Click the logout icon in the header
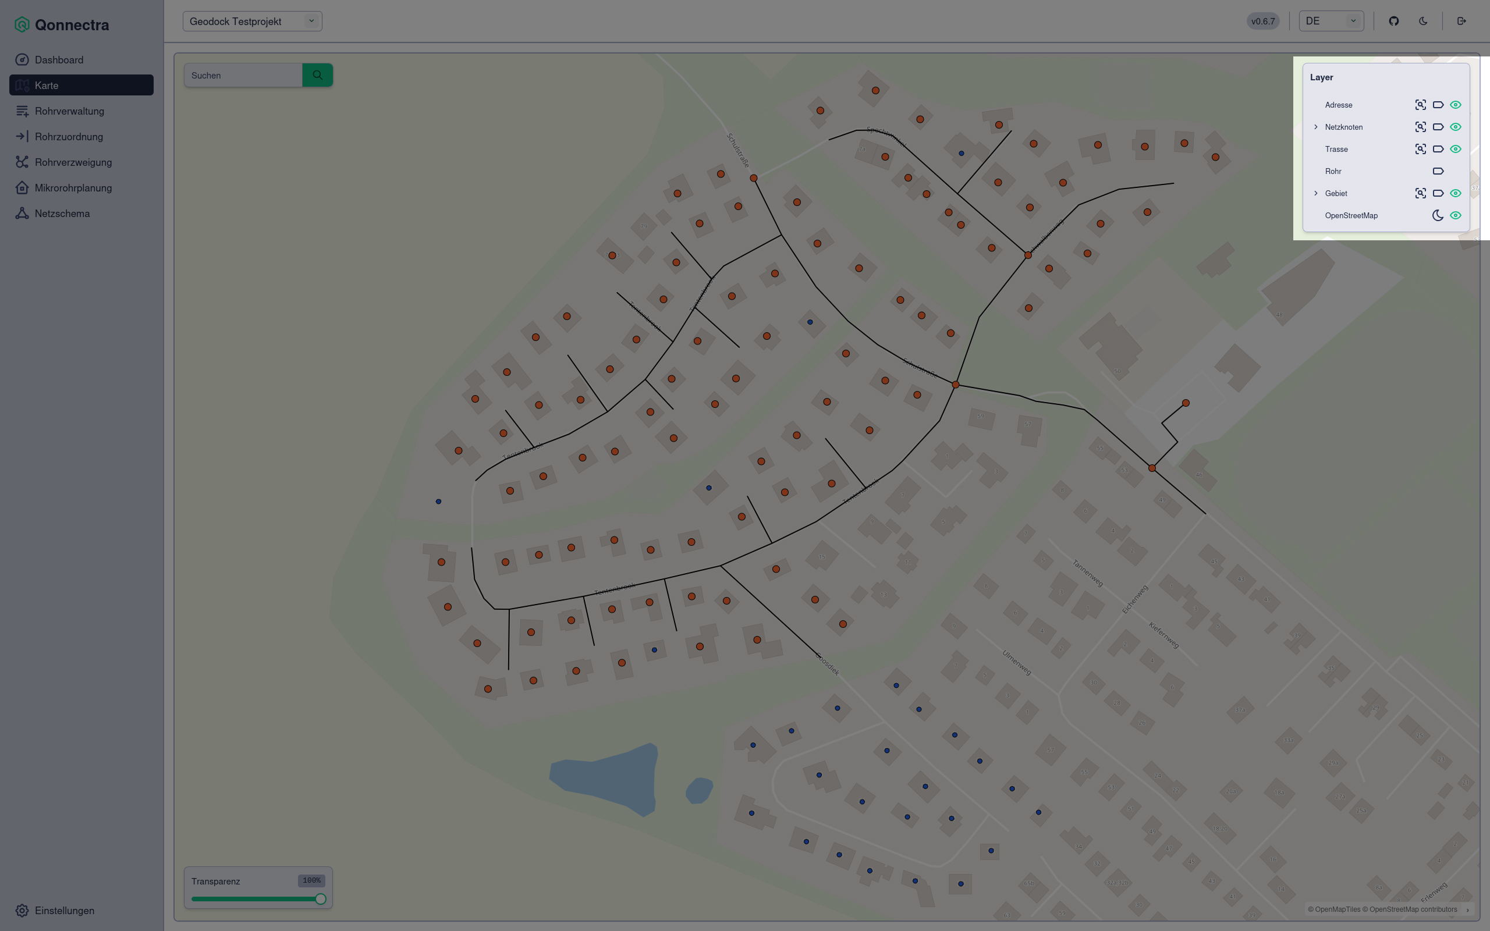This screenshot has height=931, width=1490. 1461,21
